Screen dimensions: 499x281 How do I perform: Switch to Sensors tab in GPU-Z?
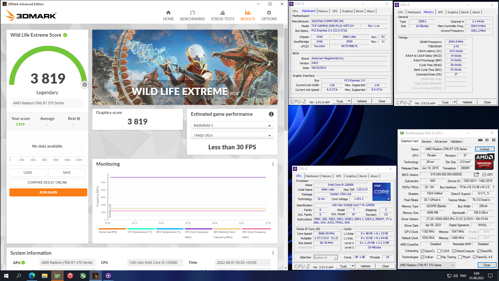(426, 142)
